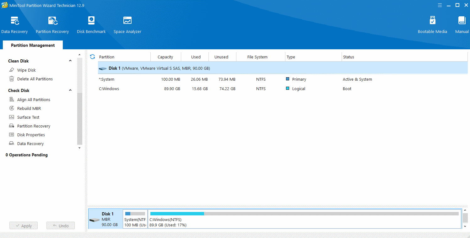Click the Undo button
The image size is (470, 238).
(x=61, y=226)
